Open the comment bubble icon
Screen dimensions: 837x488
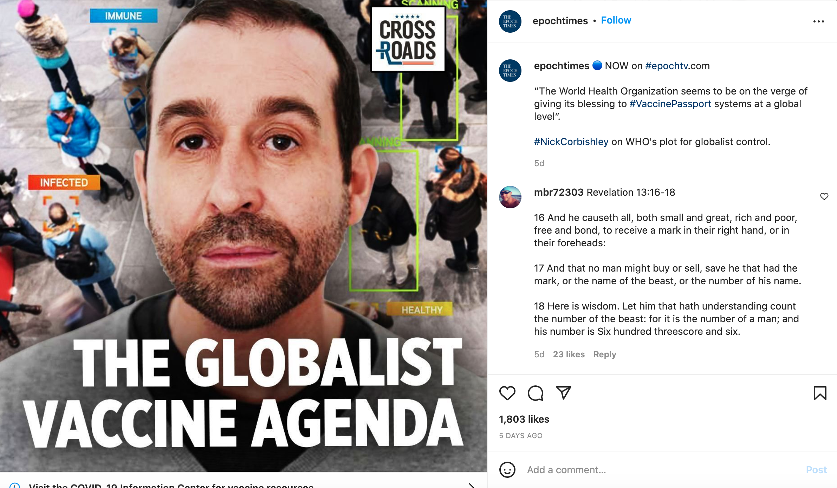tap(536, 393)
